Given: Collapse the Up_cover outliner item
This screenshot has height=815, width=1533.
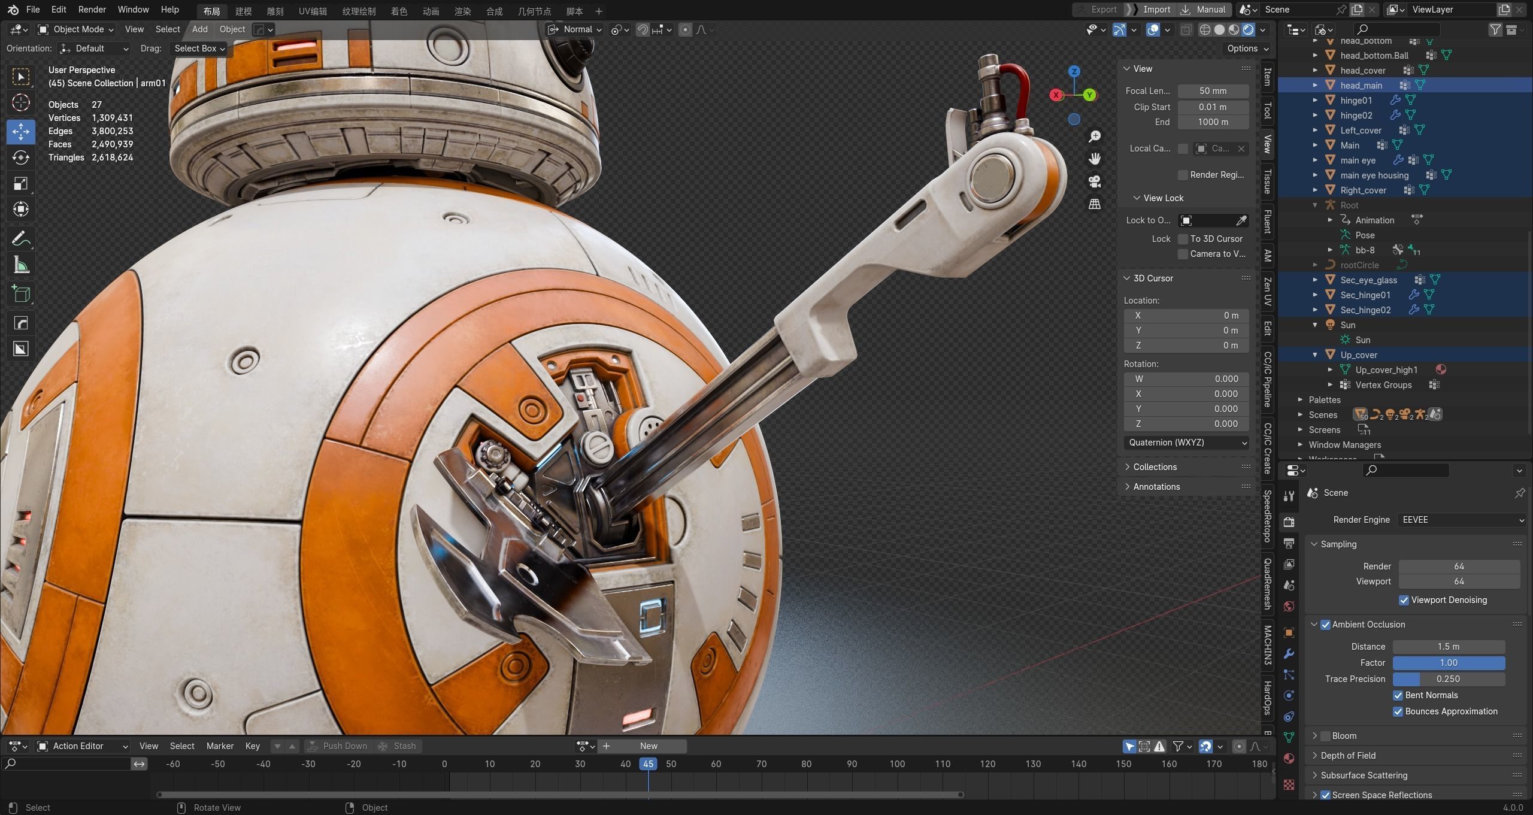Looking at the screenshot, I should pos(1315,355).
